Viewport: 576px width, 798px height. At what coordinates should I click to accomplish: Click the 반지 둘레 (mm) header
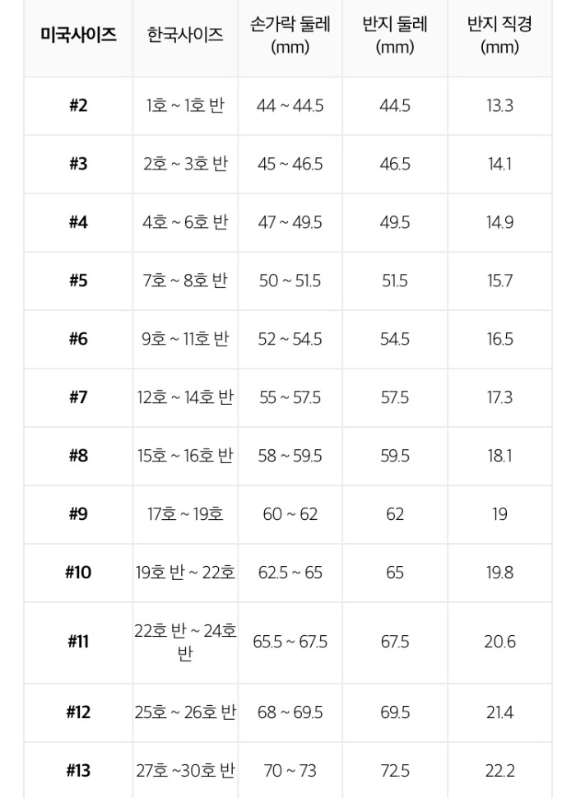[x=395, y=35]
